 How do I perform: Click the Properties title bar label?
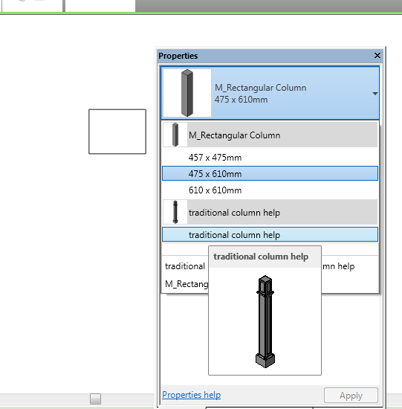(178, 56)
